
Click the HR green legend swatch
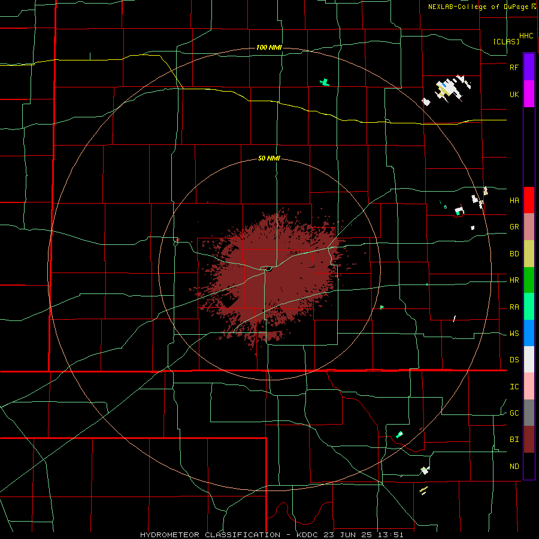529,280
